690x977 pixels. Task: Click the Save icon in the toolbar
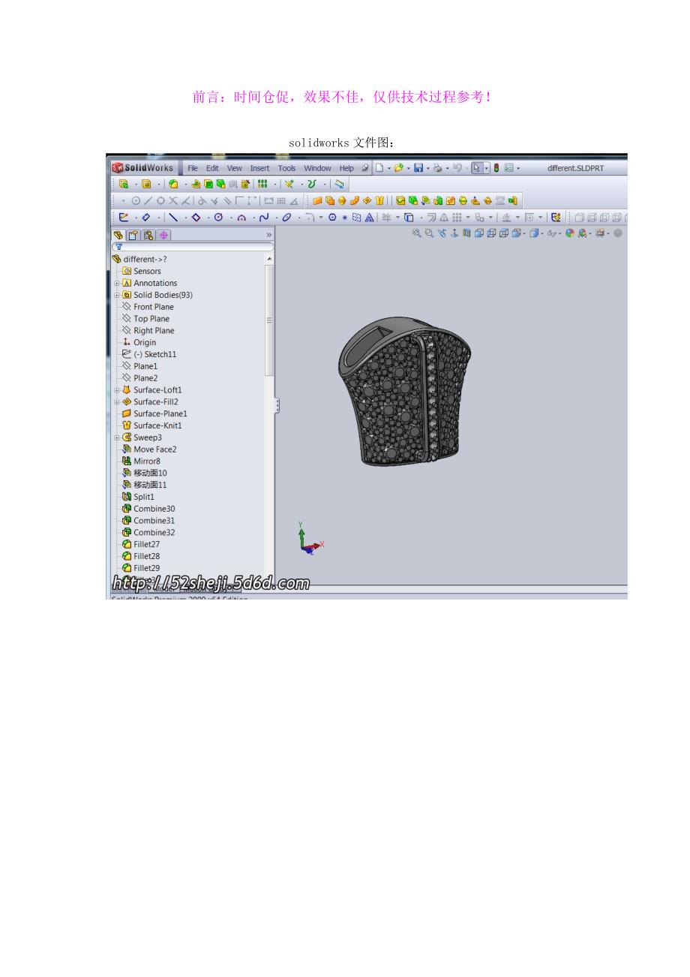418,168
